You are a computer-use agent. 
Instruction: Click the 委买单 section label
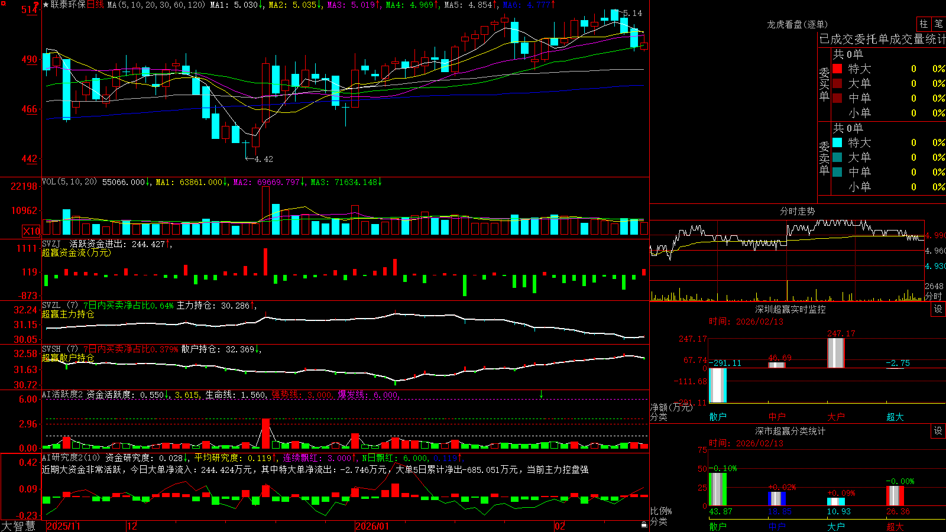click(x=824, y=85)
